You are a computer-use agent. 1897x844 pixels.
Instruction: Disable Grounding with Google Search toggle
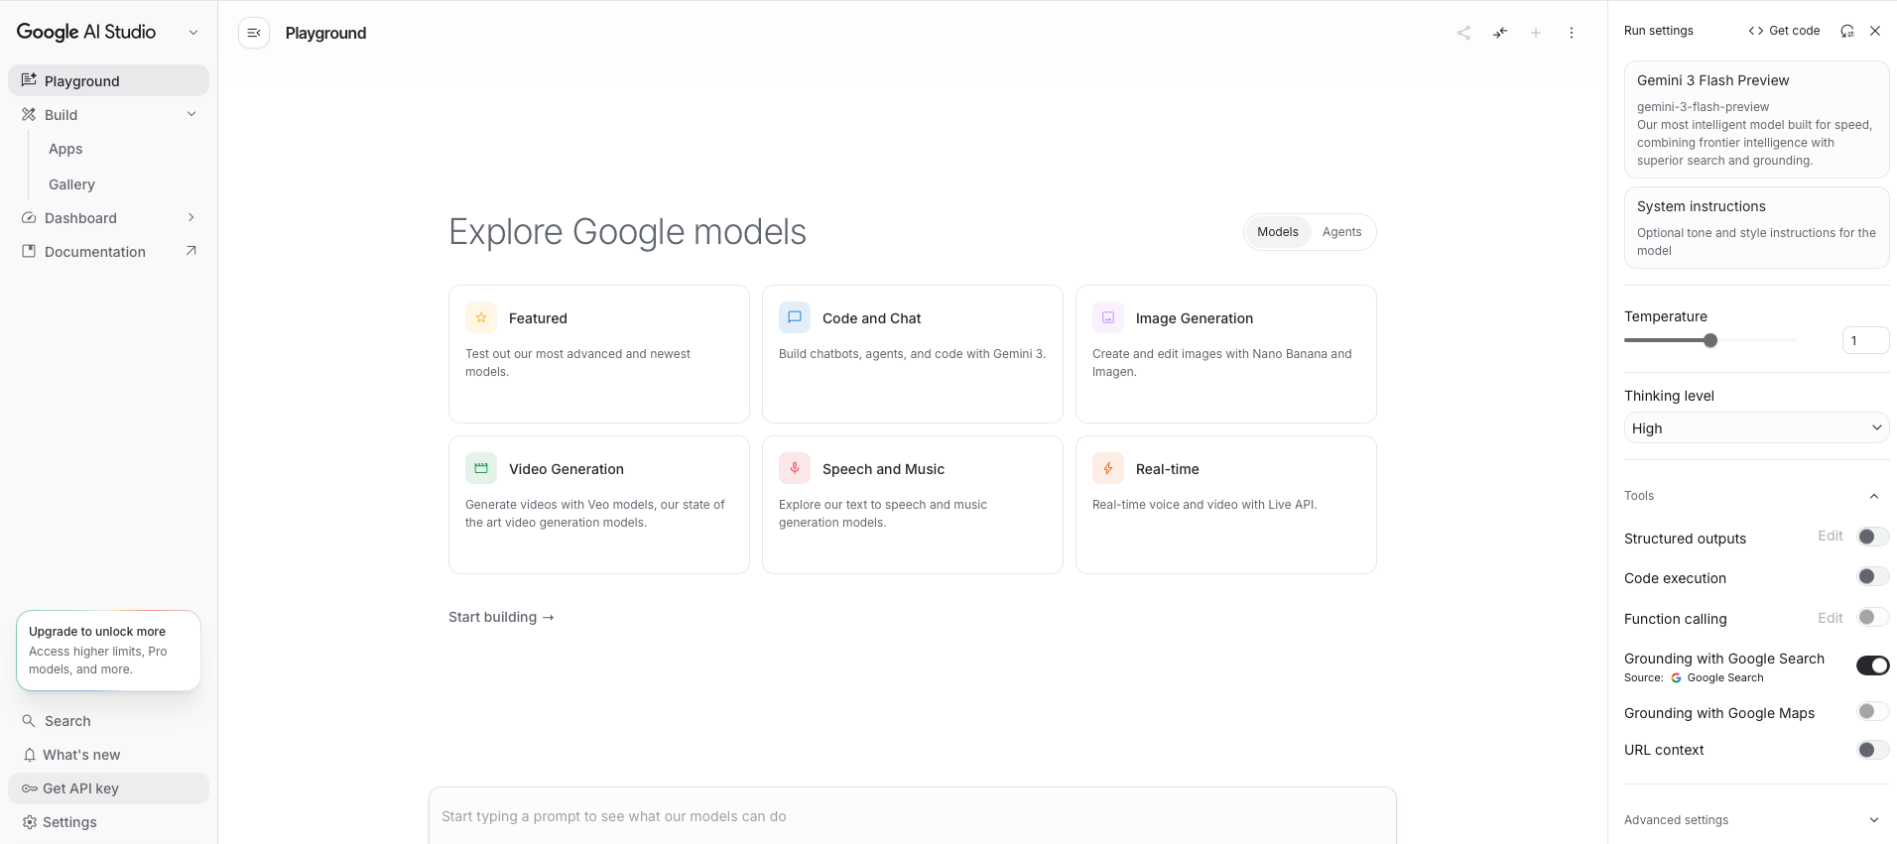pyautogui.click(x=1873, y=665)
